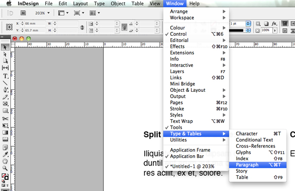Select the Line tool

pos(5,83)
